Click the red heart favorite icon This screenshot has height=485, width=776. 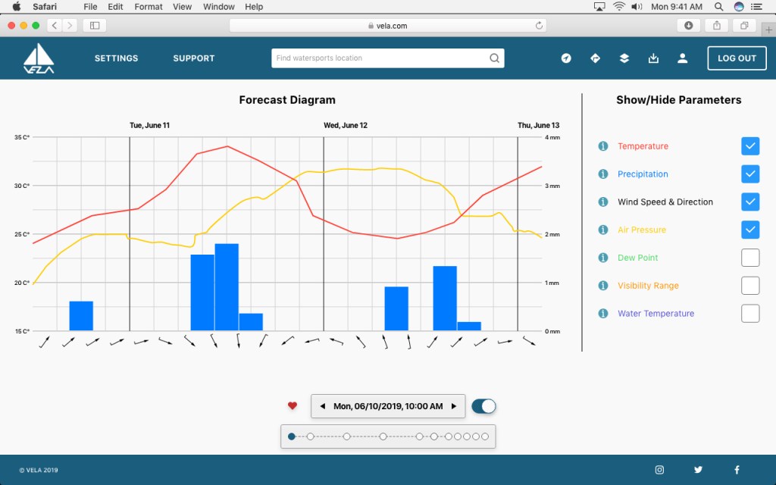coord(293,406)
